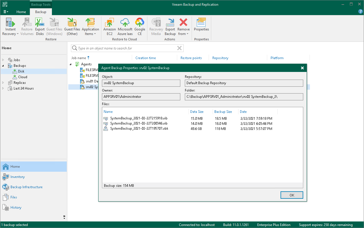
Task: Click the Folder path field
Action: [x=244, y=97]
